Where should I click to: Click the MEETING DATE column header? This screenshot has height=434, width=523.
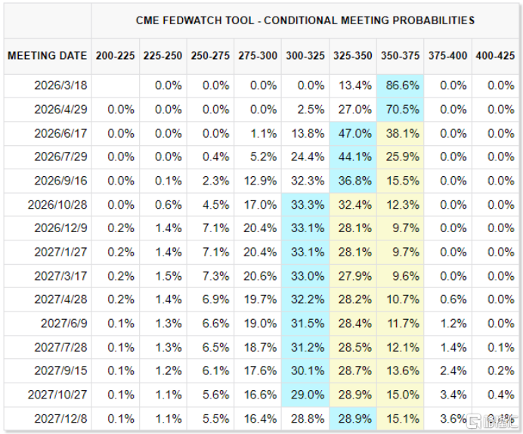coord(47,56)
